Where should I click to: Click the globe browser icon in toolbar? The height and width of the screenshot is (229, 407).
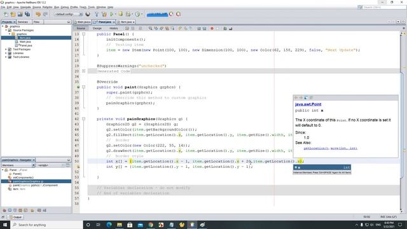pyautogui.click(x=88, y=14)
